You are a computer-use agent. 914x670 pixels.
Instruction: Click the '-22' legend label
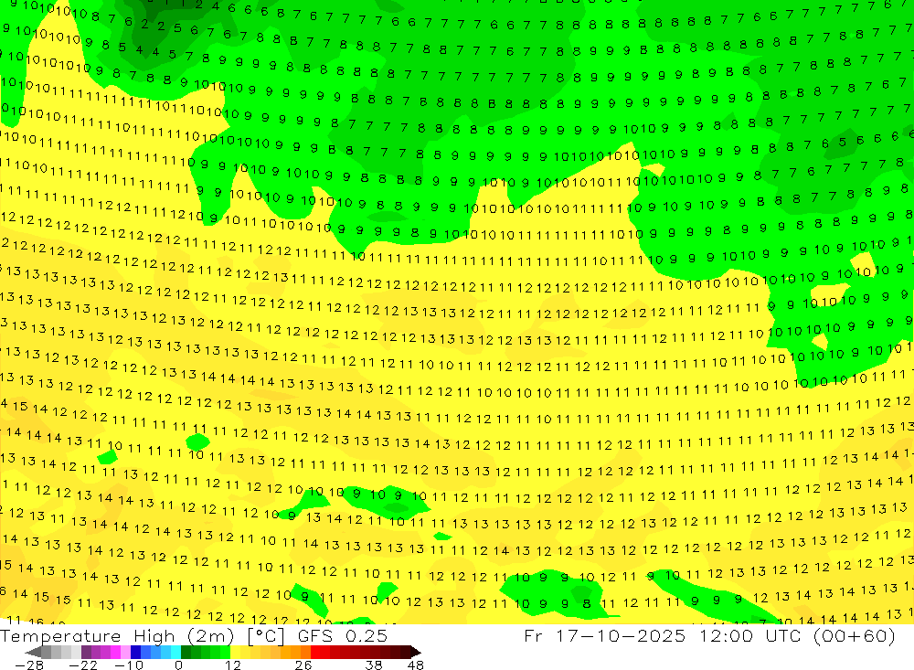coord(83,665)
